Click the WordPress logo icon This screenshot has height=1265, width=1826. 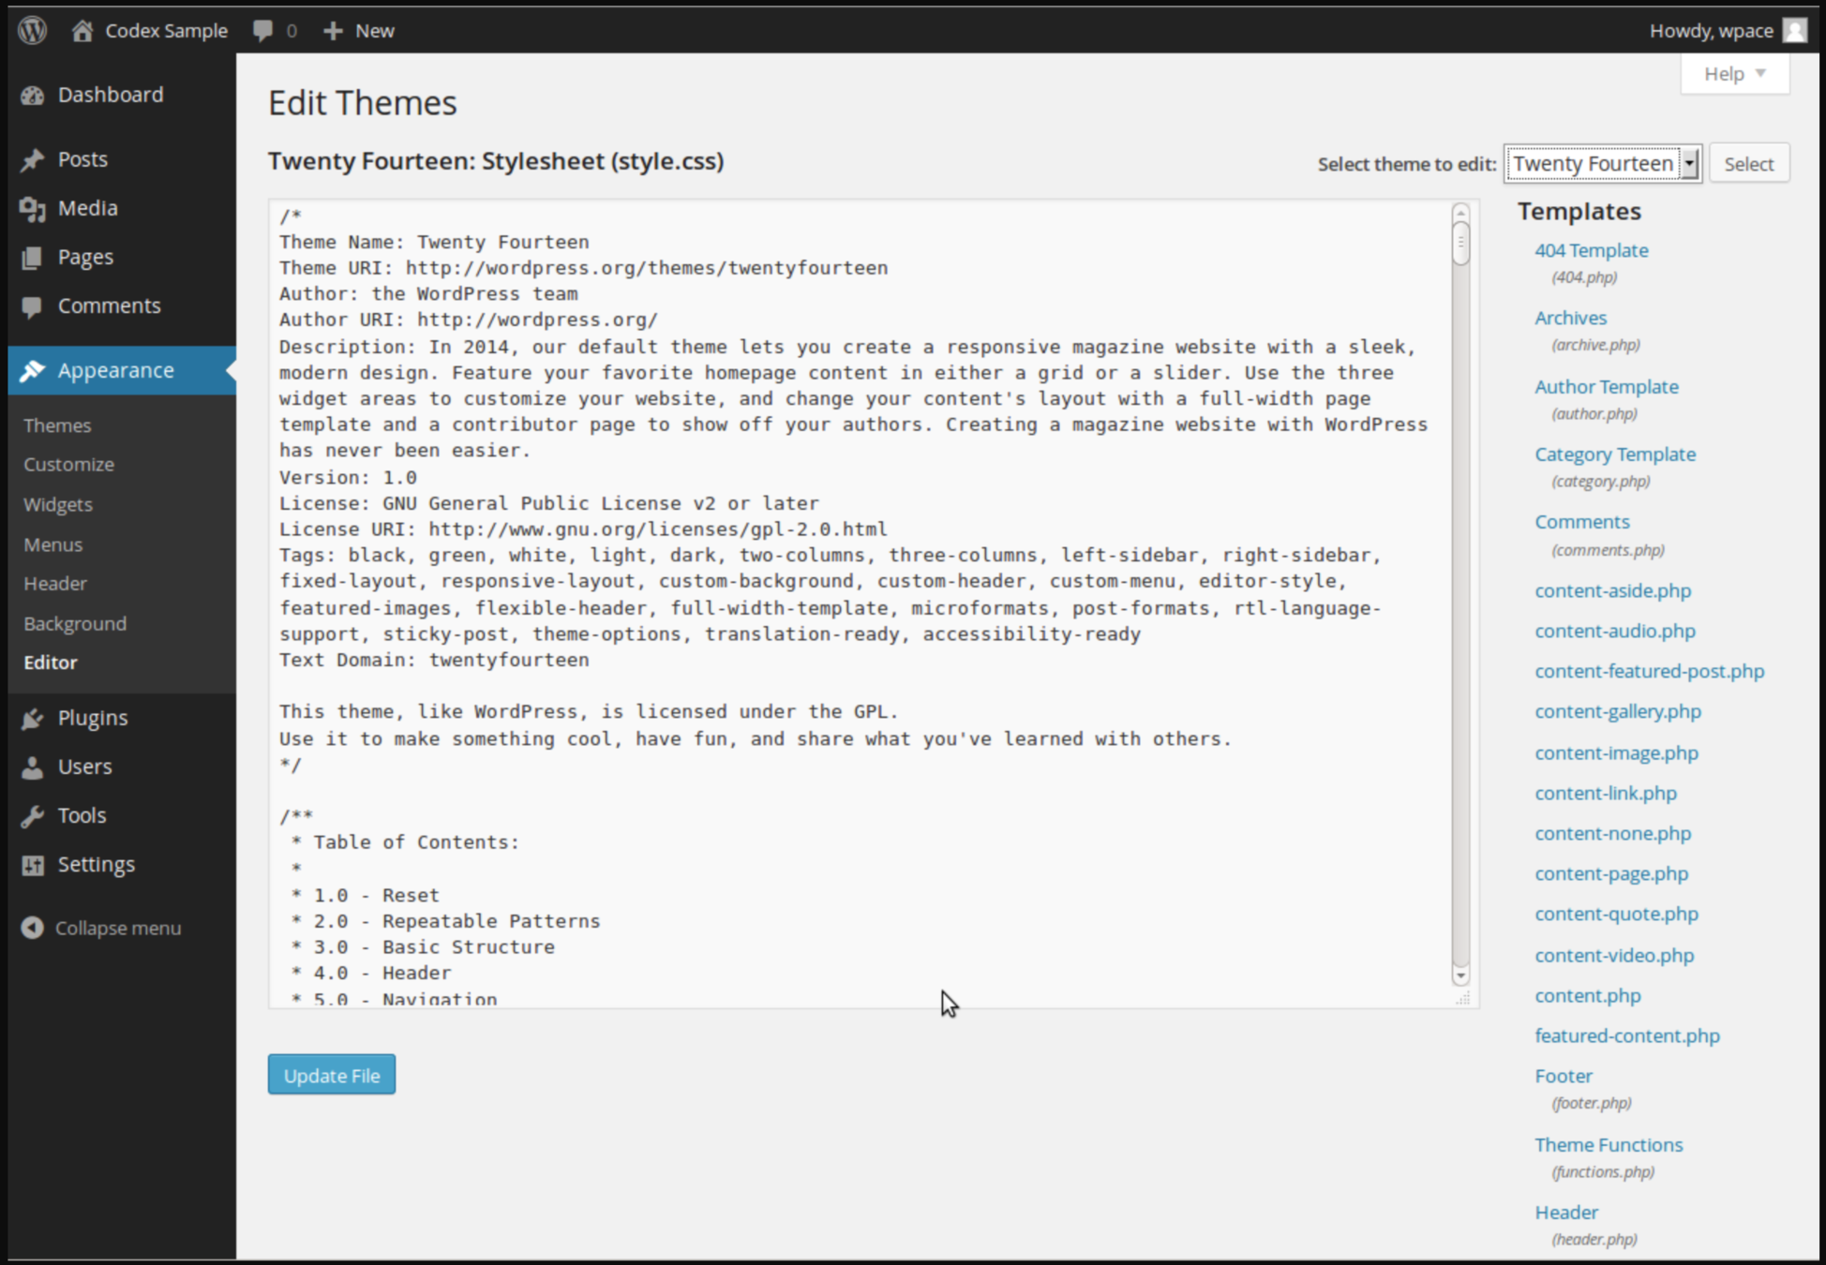pos(33,30)
